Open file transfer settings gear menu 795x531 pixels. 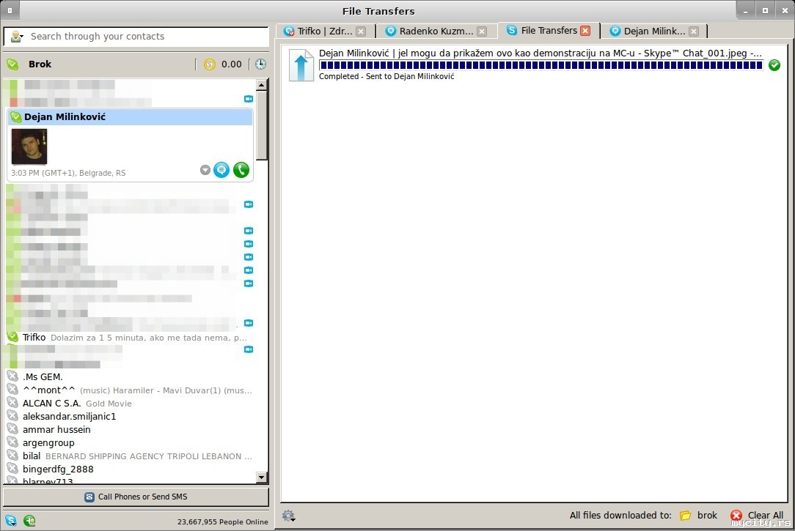point(289,516)
